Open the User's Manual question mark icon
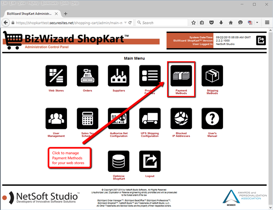The image size is (273, 210). pos(212,118)
